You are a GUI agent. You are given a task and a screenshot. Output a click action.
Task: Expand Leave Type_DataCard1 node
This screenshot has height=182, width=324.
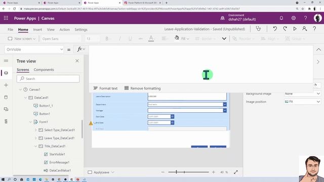(35, 138)
